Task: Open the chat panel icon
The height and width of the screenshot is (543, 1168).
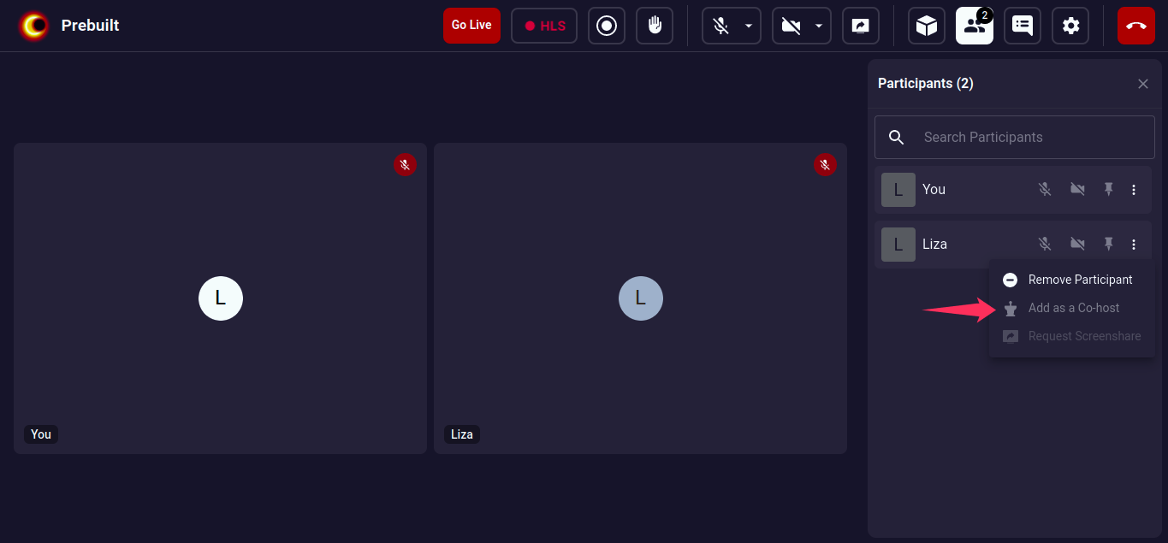Action: tap(1023, 26)
